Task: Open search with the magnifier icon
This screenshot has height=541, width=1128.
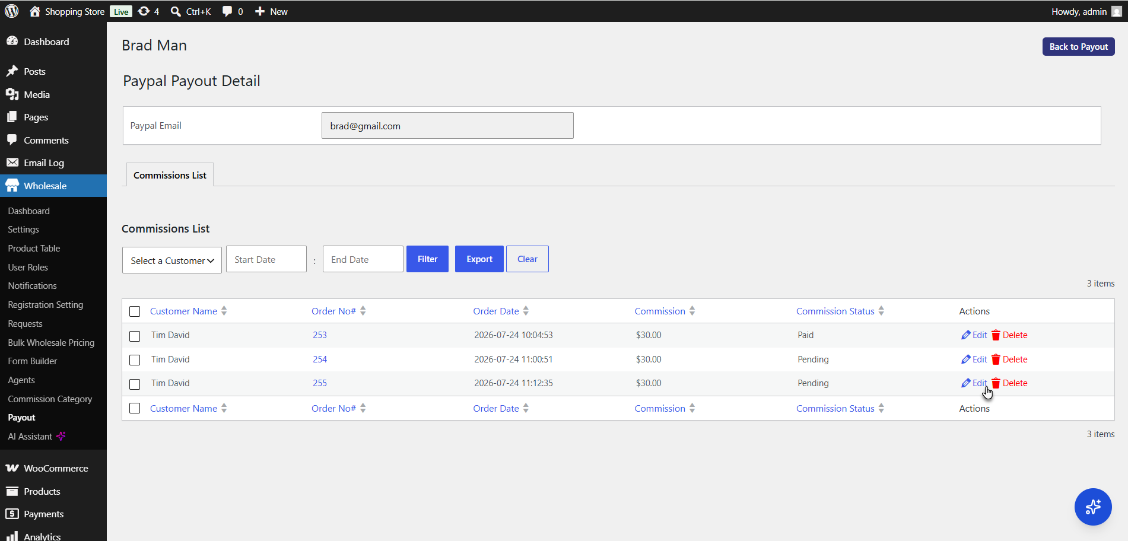Action: coord(176,11)
